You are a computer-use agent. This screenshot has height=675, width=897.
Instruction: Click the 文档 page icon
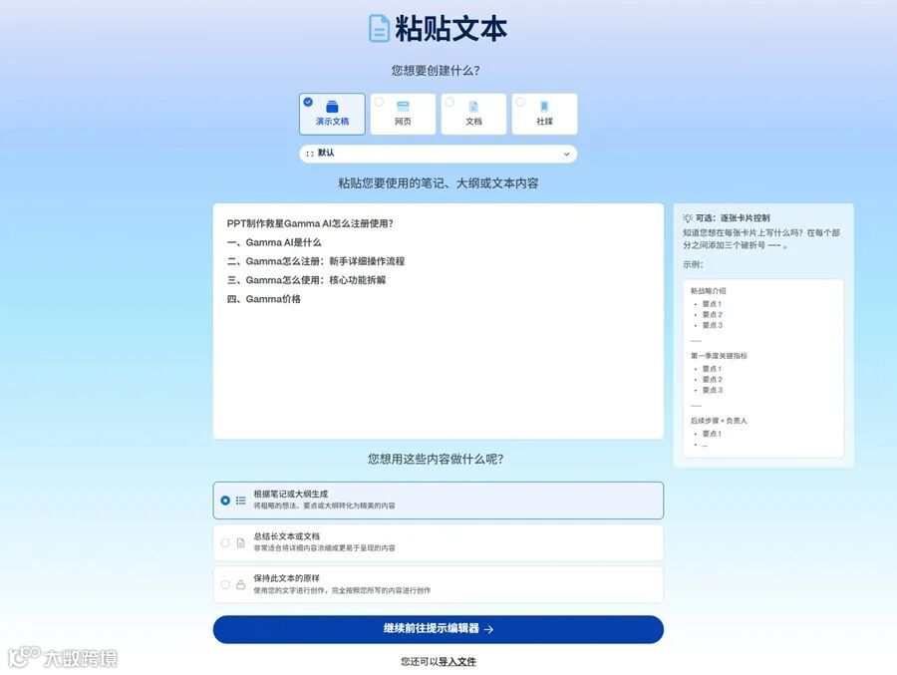473,107
